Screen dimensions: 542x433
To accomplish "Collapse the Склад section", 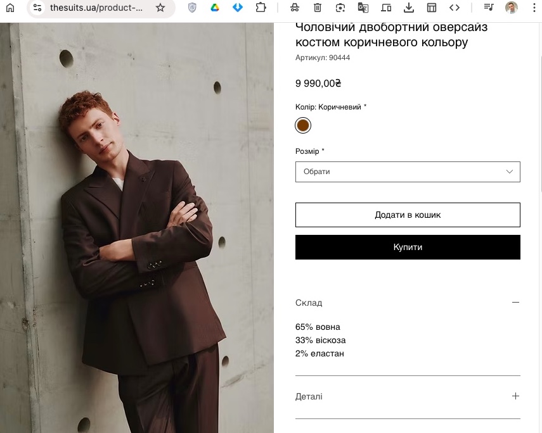I will click(515, 303).
